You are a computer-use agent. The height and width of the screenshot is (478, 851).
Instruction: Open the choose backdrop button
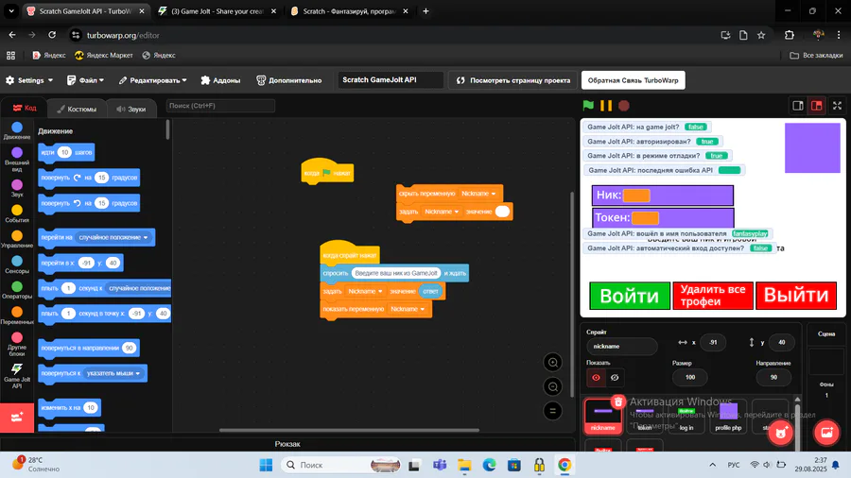(x=826, y=433)
